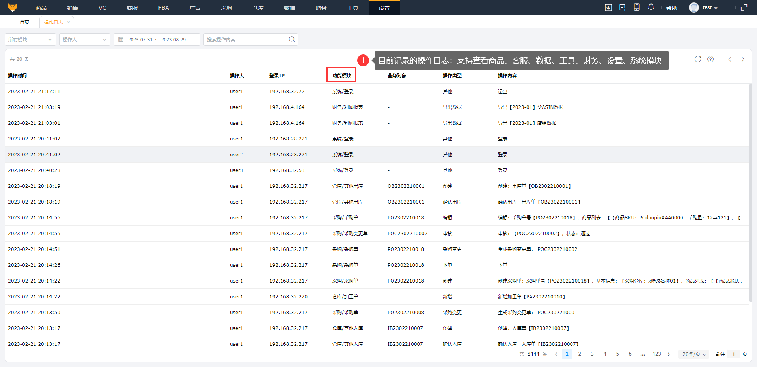
Task: Close the 操作日志 tab
Action: (69, 22)
